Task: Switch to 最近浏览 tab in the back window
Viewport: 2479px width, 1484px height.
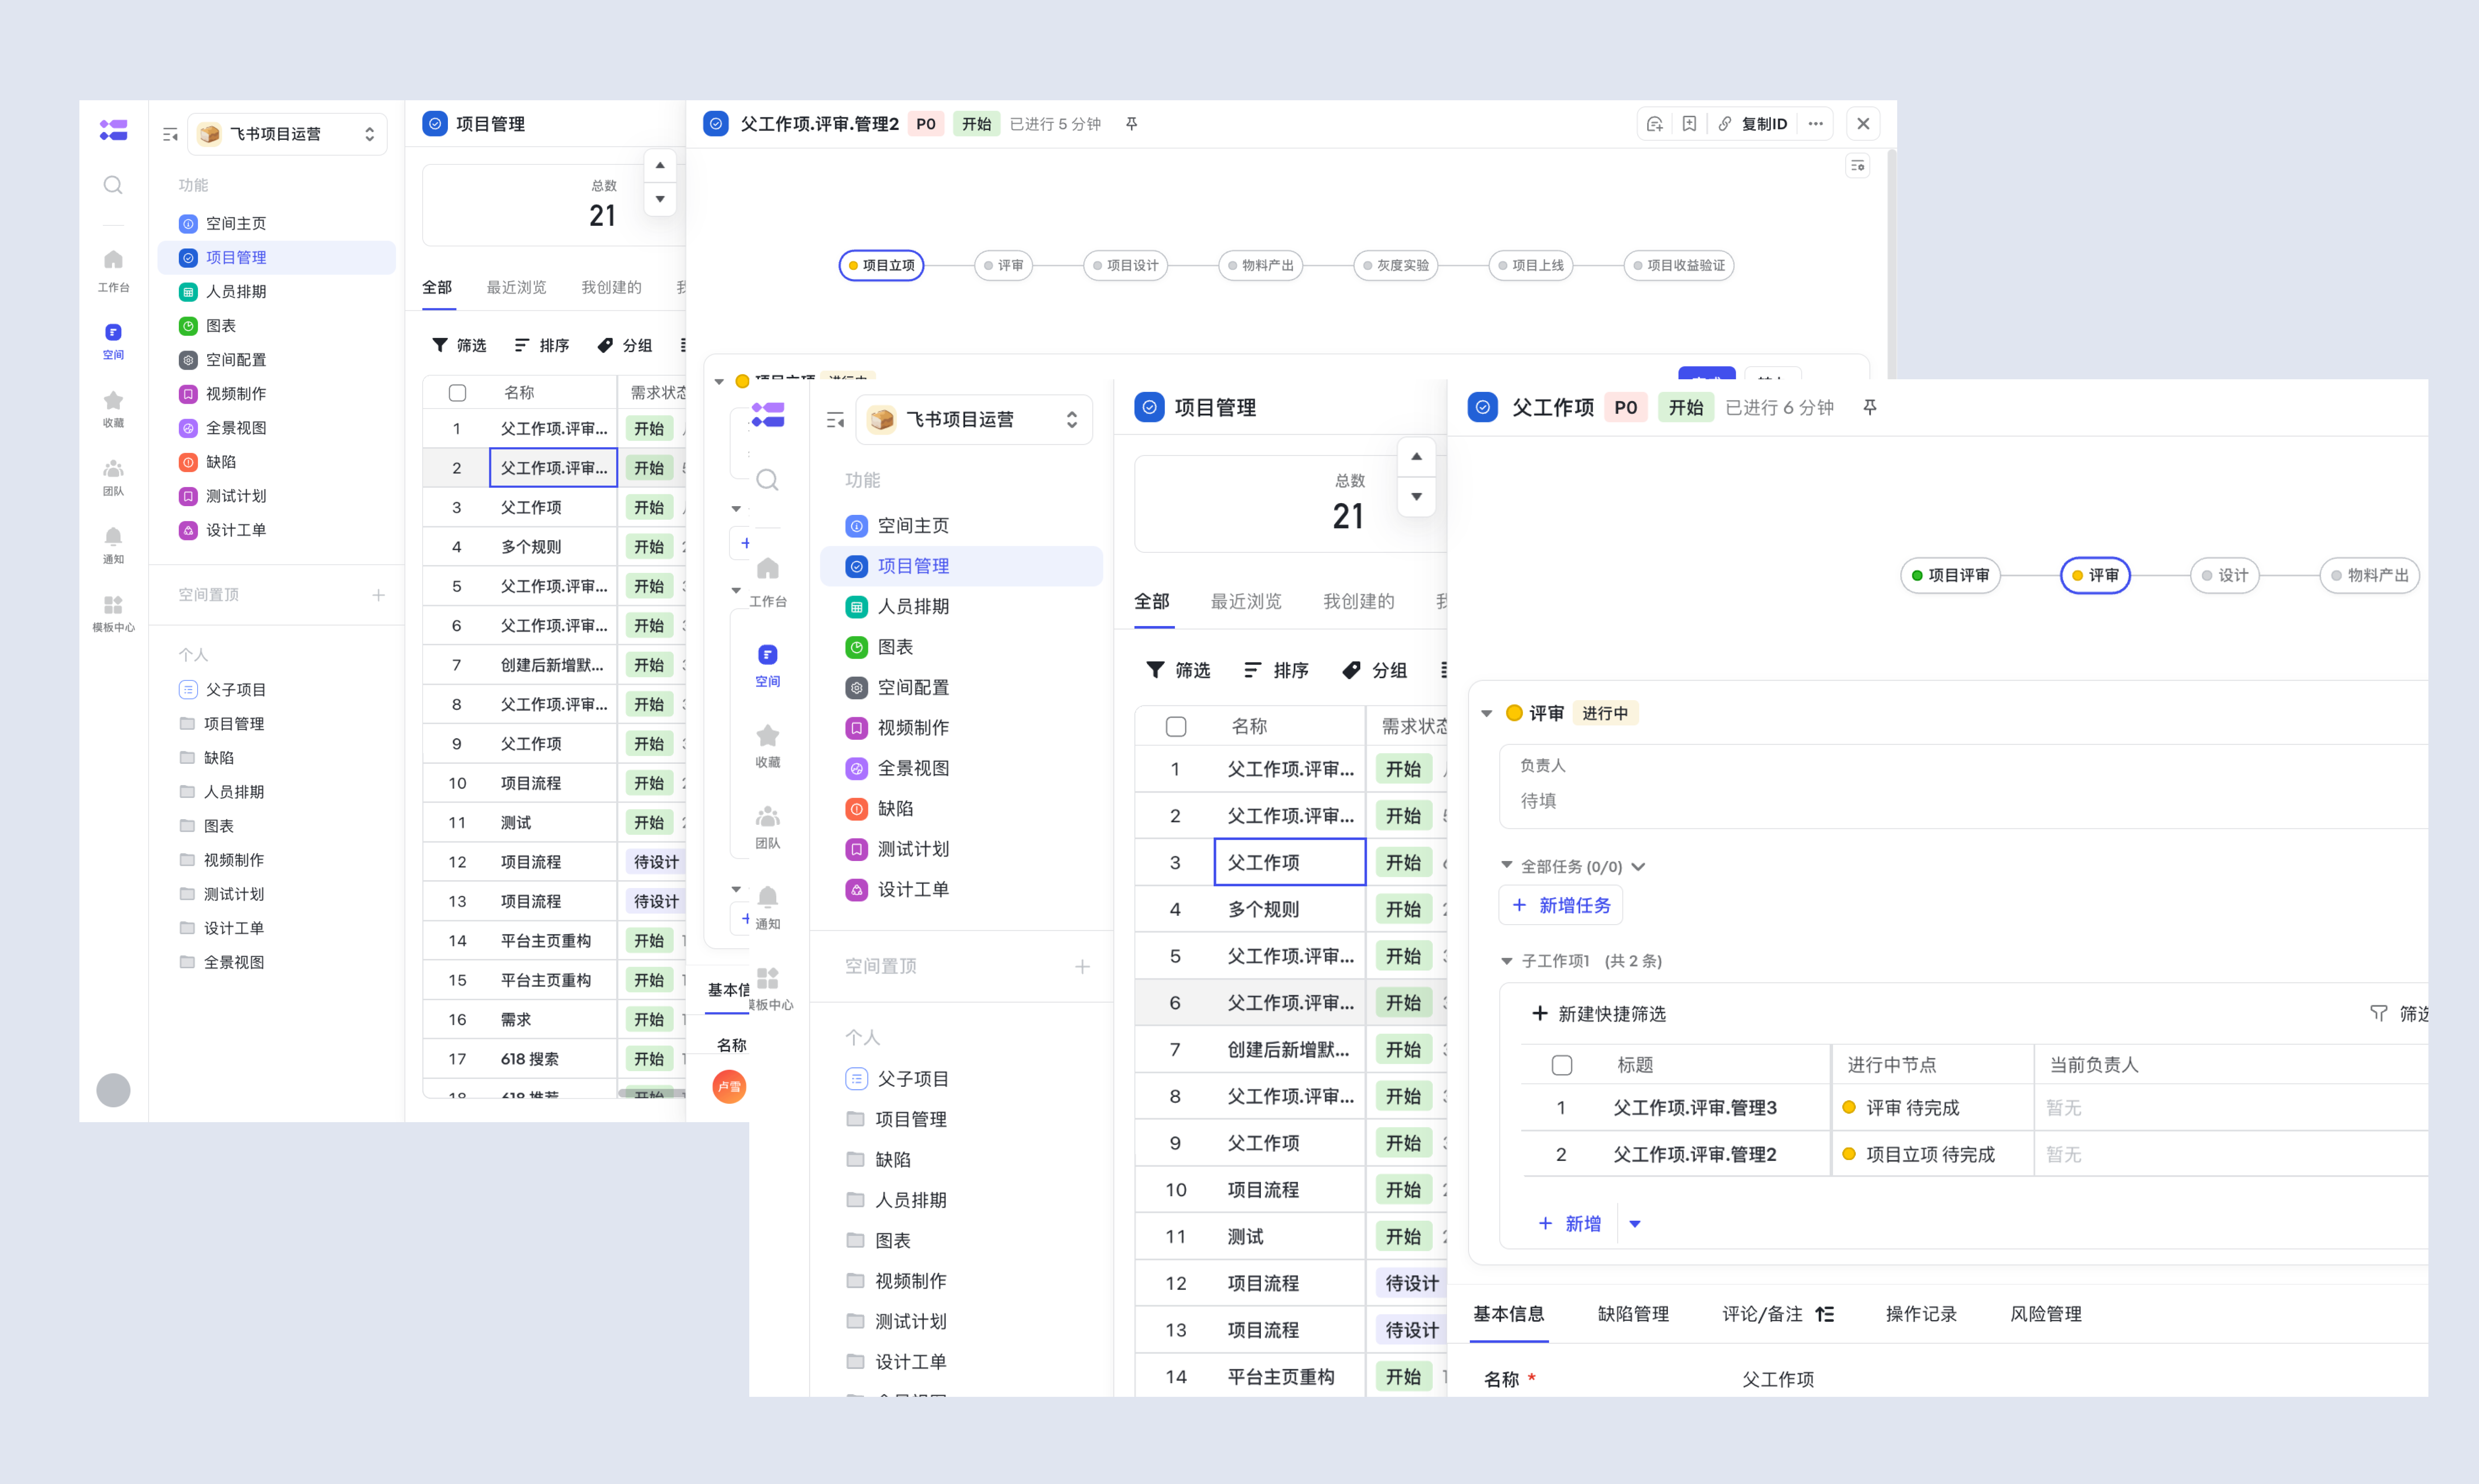Action: tap(516, 288)
